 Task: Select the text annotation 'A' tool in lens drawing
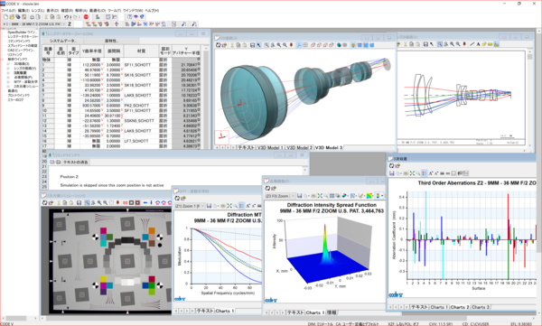point(478,44)
